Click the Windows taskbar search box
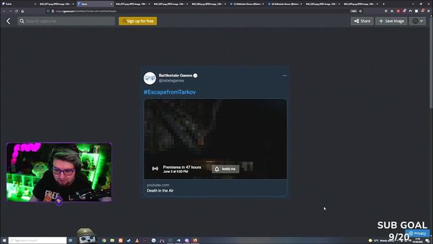This screenshot has height=244, width=433. pyautogui.click(x=37, y=241)
